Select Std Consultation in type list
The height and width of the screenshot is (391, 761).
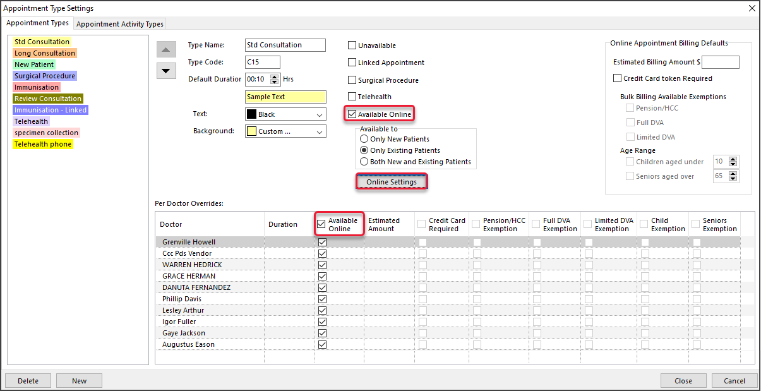pyautogui.click(x=42, y=42)
